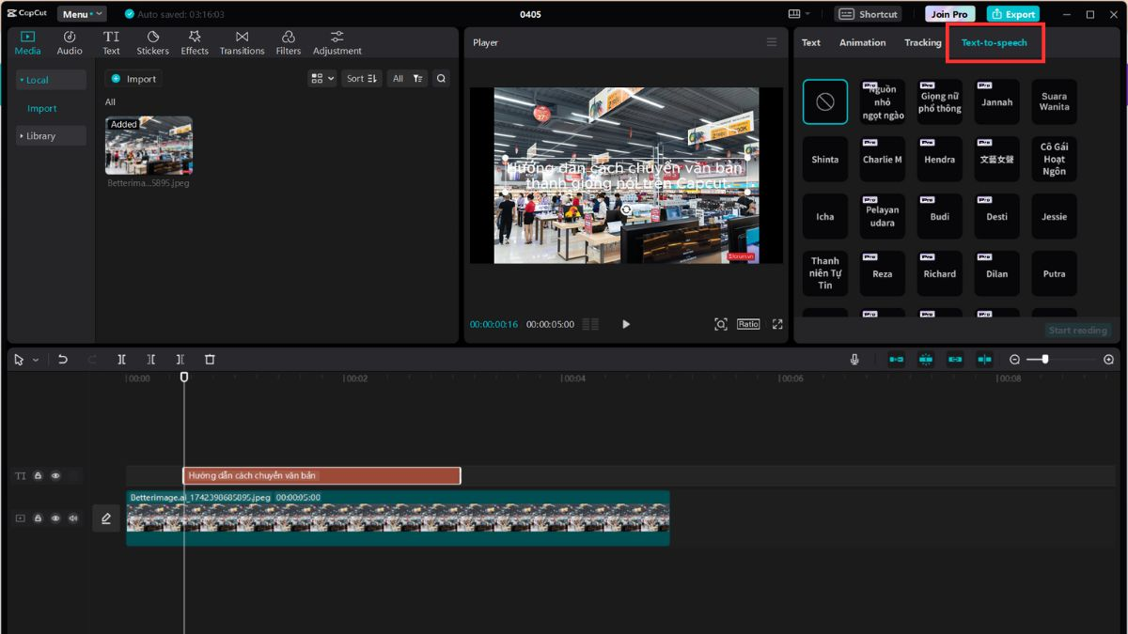Click the Import button
The image size is (1128, 634).
tap(133, 79)
